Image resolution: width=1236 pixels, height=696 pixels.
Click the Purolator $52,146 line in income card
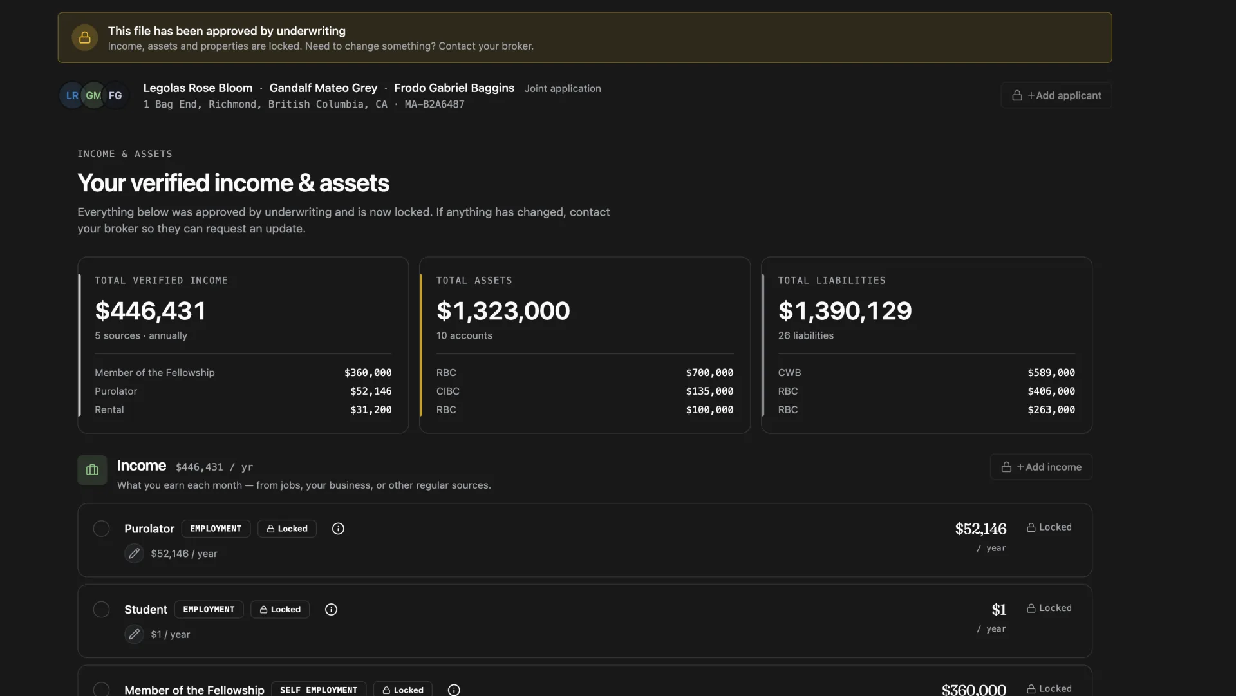(x=243, y=391)
